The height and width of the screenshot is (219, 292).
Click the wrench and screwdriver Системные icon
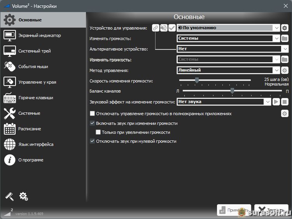[9, 113]
